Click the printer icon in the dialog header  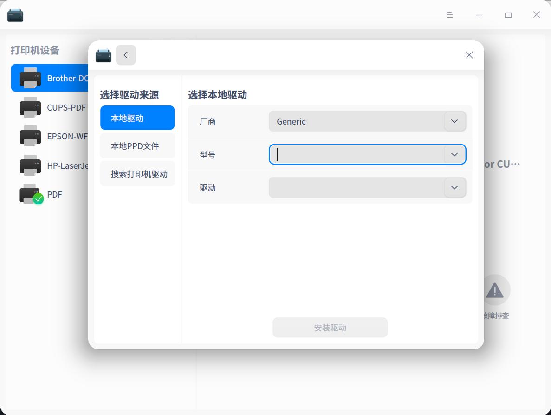(x=103, y=55)
